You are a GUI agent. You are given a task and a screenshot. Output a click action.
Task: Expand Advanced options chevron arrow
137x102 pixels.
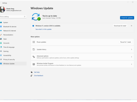coord(132,57)
